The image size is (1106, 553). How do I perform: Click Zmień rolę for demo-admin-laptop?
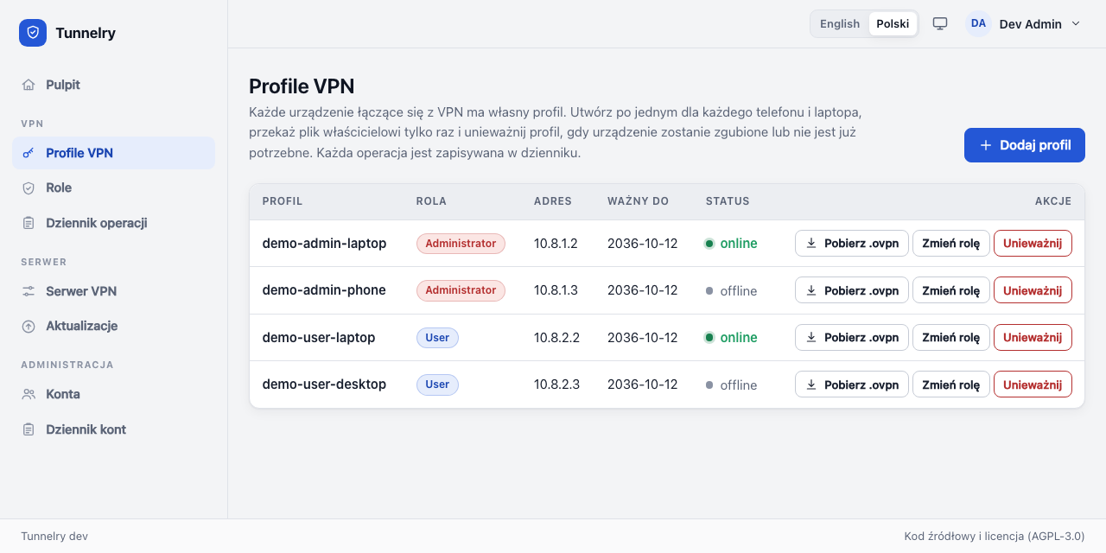coord(950,243)
